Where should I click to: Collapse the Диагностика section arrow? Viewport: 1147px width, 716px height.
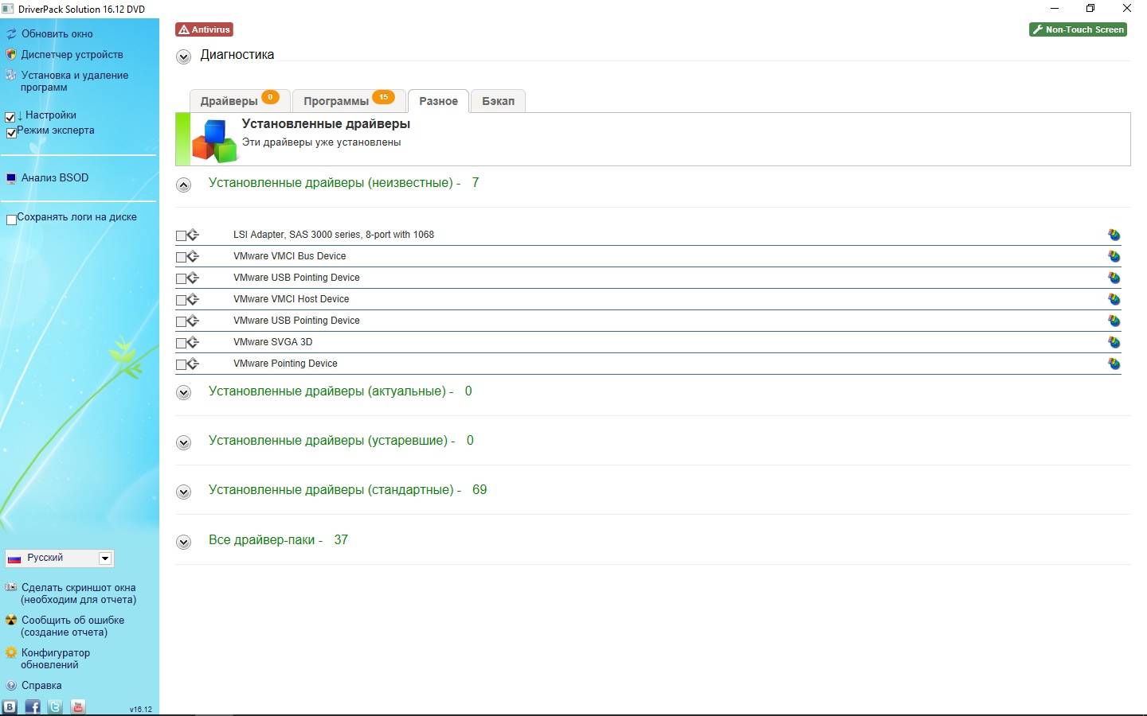pos(184,56)
